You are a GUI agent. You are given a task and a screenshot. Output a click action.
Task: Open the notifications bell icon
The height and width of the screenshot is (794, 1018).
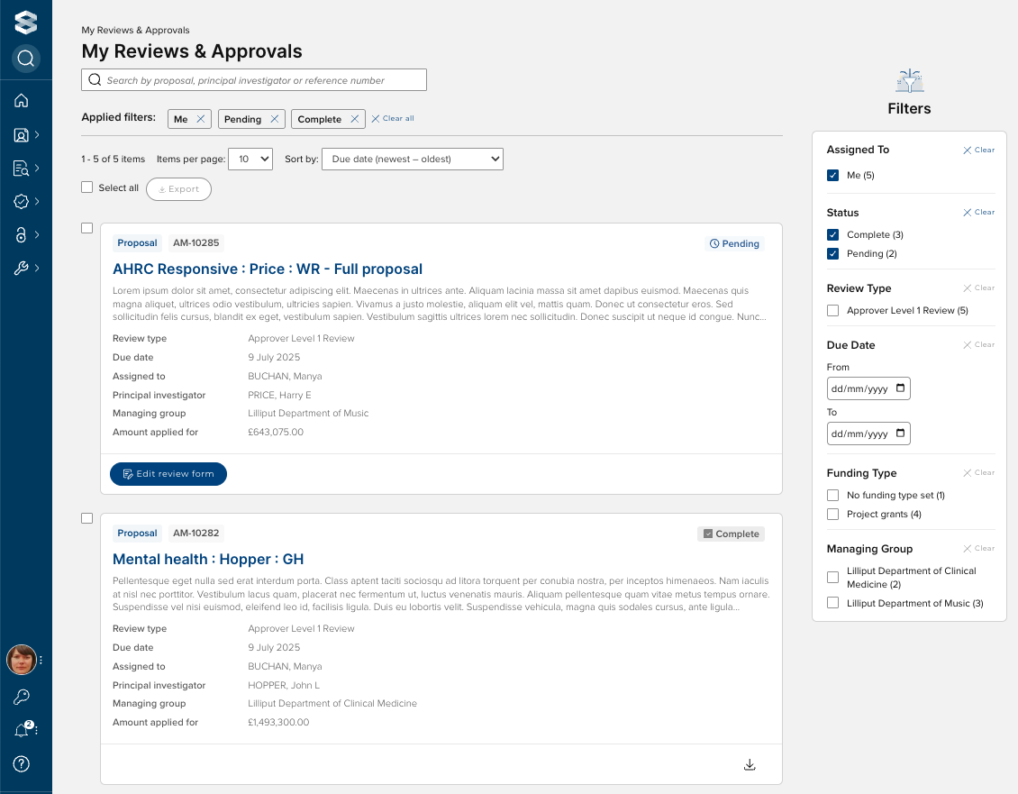click(x=23, y=730)
